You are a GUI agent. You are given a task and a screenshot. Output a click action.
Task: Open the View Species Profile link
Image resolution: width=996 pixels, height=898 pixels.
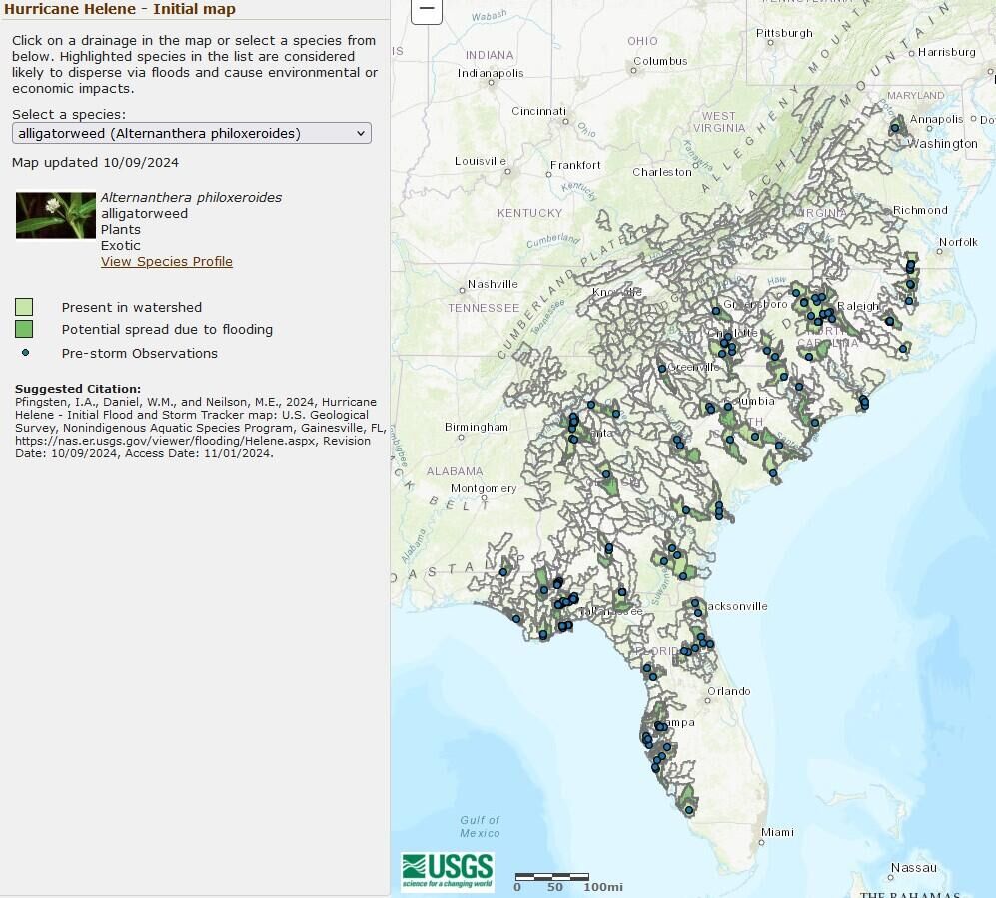pos(166,261)
